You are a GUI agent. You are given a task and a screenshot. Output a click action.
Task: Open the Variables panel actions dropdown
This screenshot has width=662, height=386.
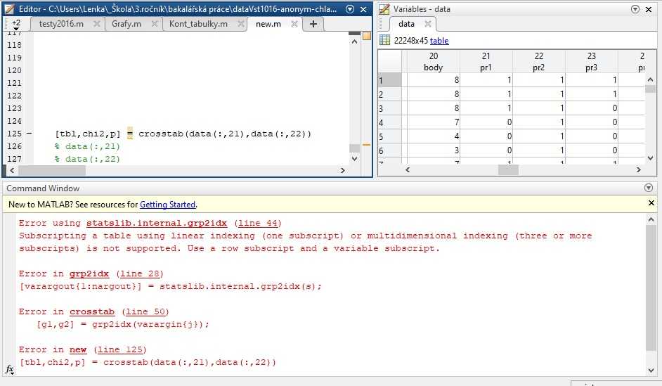635,9
